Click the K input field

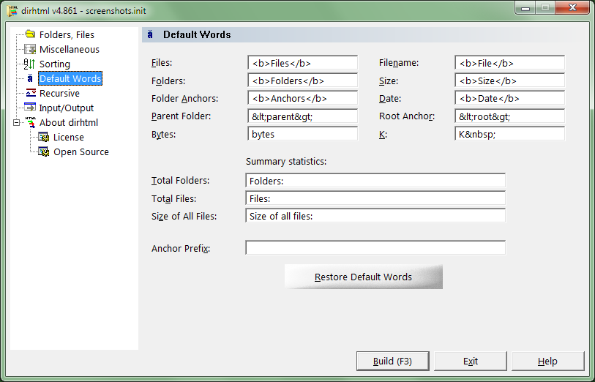point(509,134)
